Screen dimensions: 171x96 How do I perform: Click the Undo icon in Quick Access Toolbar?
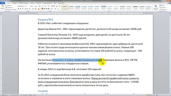[5, 1]
